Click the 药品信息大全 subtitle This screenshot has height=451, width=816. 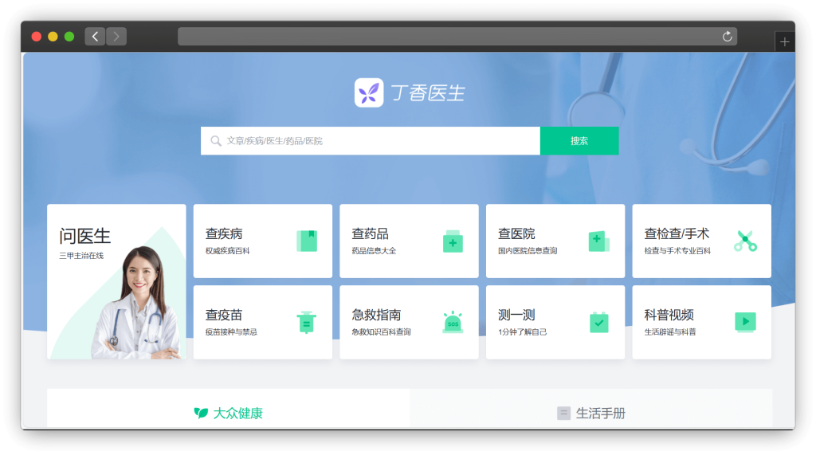pyautogui.click(x=374, y=251)
